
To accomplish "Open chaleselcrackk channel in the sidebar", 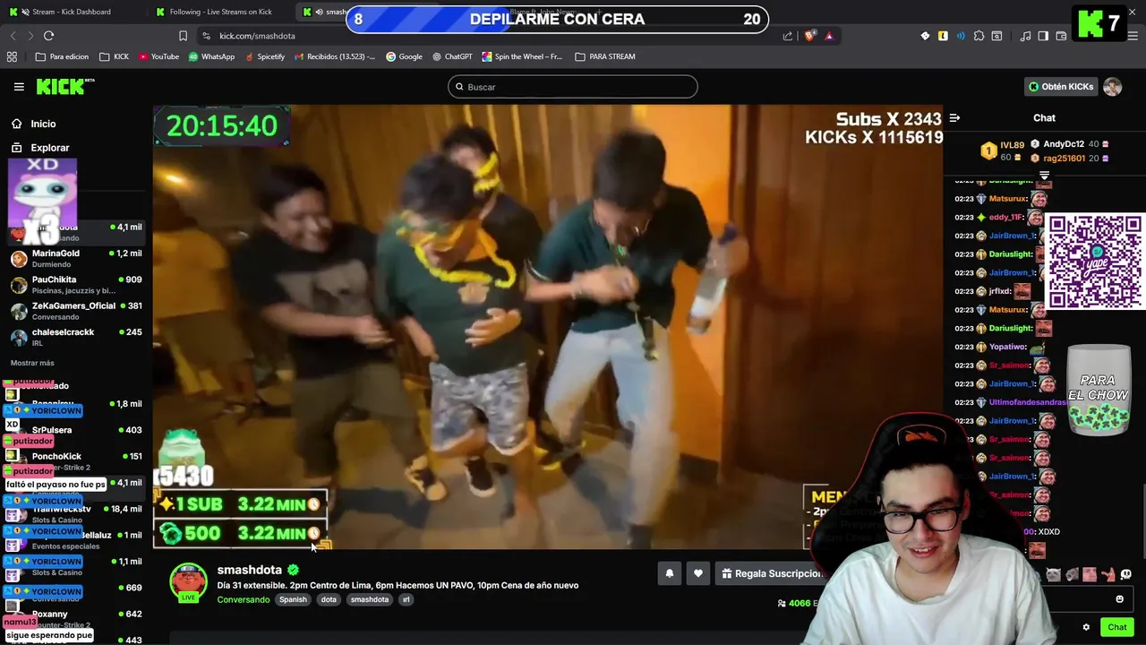I will coord(76,337).
